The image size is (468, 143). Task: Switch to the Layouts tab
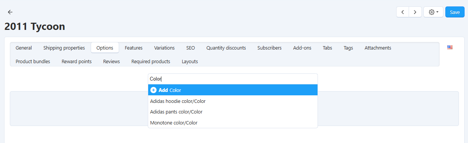[190, 61]
